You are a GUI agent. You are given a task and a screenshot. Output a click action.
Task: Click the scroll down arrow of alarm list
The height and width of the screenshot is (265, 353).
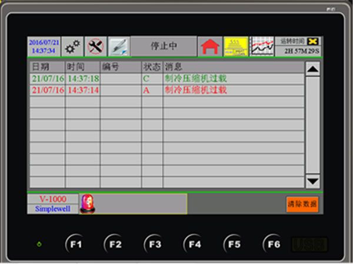point(313,181)
